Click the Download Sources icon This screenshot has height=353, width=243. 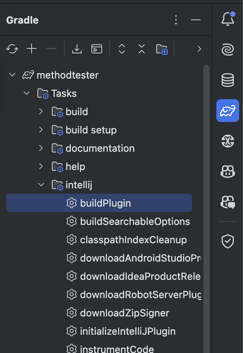click(x=77, y=49)
